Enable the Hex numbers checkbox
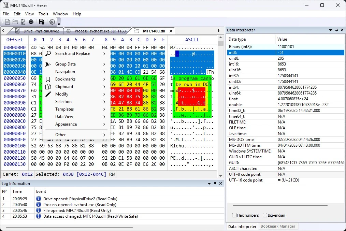The height and width of the screenshot is (231, 346). 234,215
